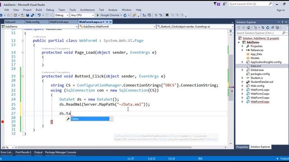
Task: Click Pending Changes Filter clock icon
Action: click(x=256, y=28)
